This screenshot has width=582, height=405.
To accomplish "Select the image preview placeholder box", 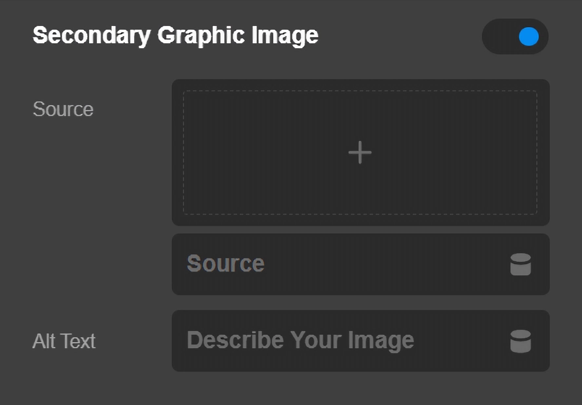I will (x=360, y=152).
